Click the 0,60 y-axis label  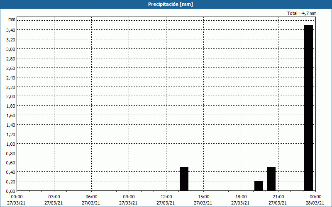coord(11,163)
